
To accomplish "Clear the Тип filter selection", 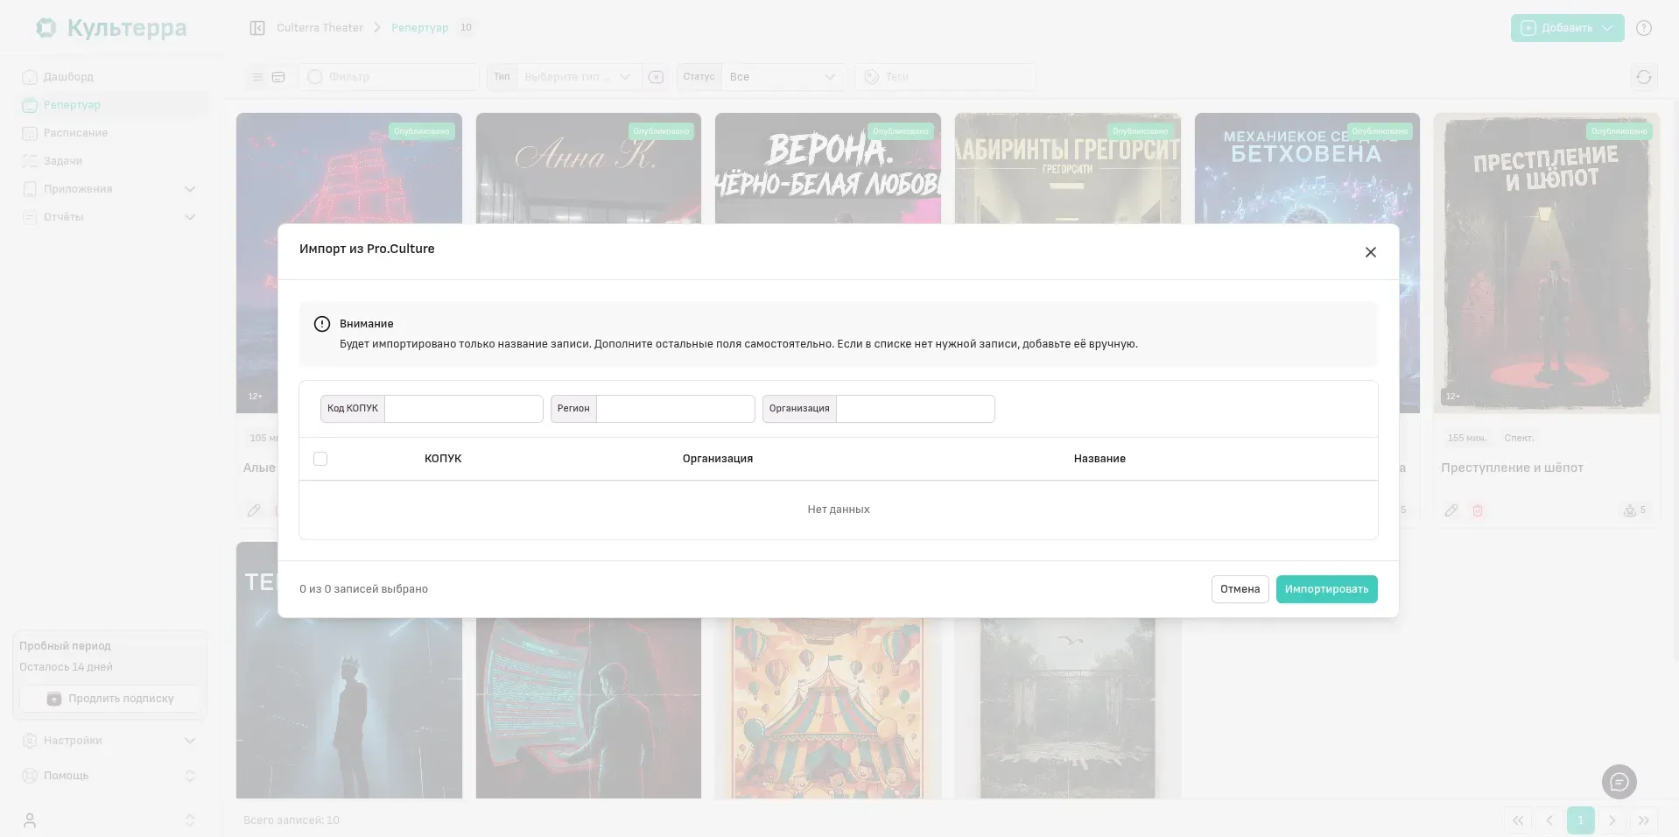I will tap(656, 77).
